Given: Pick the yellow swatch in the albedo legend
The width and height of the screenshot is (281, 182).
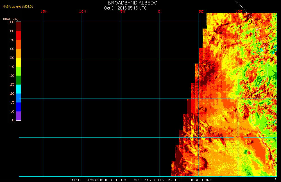Looking at the screenshot, I should (18, 62).
